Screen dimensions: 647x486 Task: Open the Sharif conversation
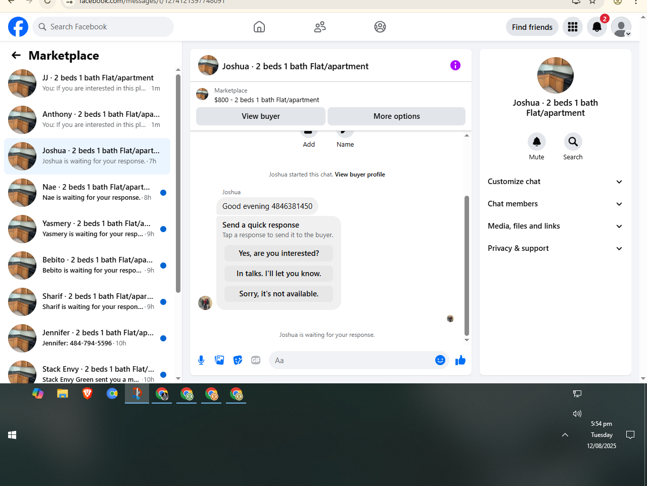(87, 302)
